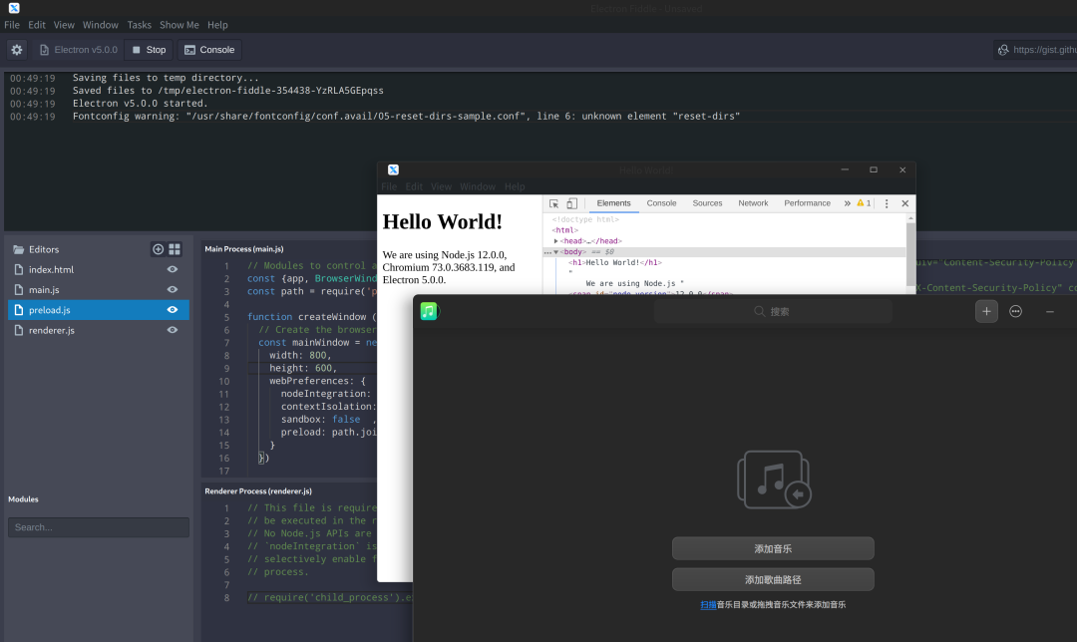This screenshot has height=642, width=1077.
Task: Click the editor grid layout icon
Action: (x=175, y=249)
